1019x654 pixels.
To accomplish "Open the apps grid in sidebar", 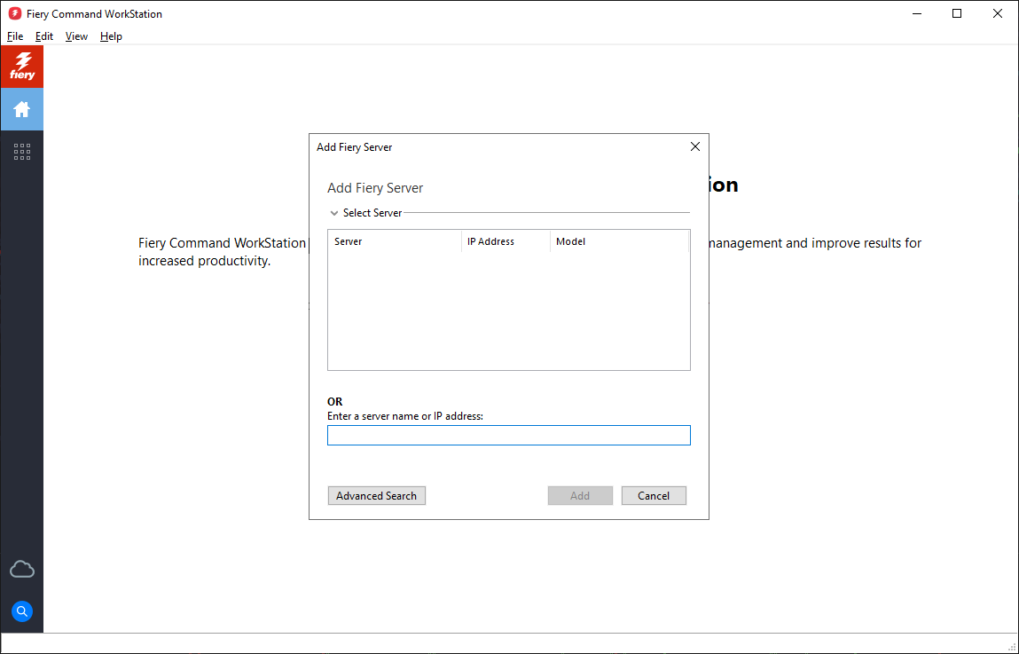I will point(22,152).
